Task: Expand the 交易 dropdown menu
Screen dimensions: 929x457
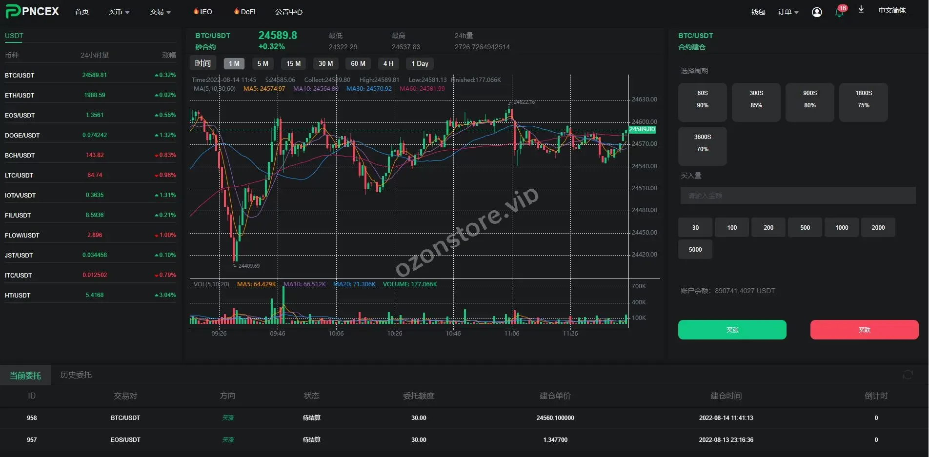Action: click(160, 12)
